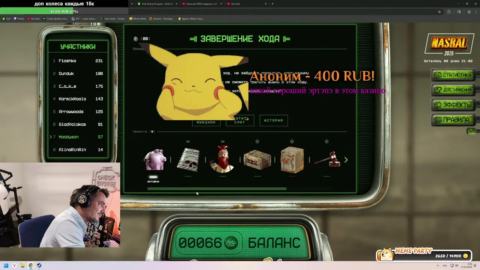Select participant Arrowwoods in the list
This screenshot has height=270, width=480.
tap(78, 112)
